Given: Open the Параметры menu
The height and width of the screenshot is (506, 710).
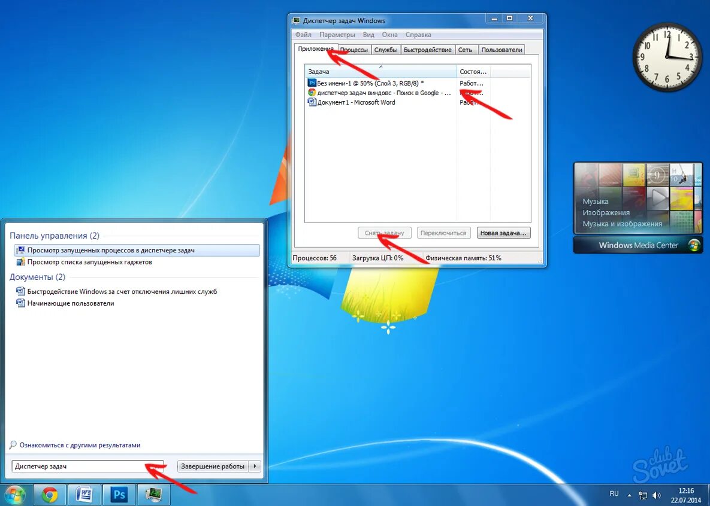Looking at the screenshot, I should click(x=337, y=34).
